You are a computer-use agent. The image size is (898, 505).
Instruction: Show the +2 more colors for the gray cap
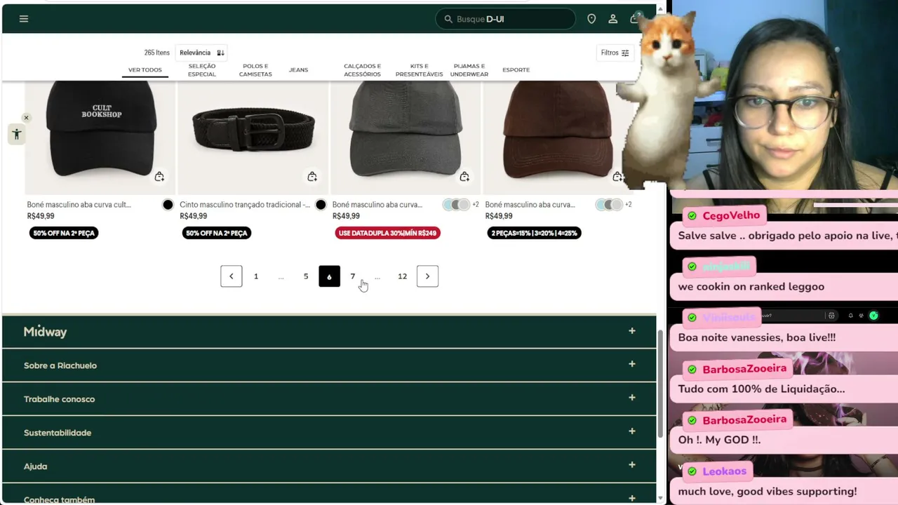(476, 205)
